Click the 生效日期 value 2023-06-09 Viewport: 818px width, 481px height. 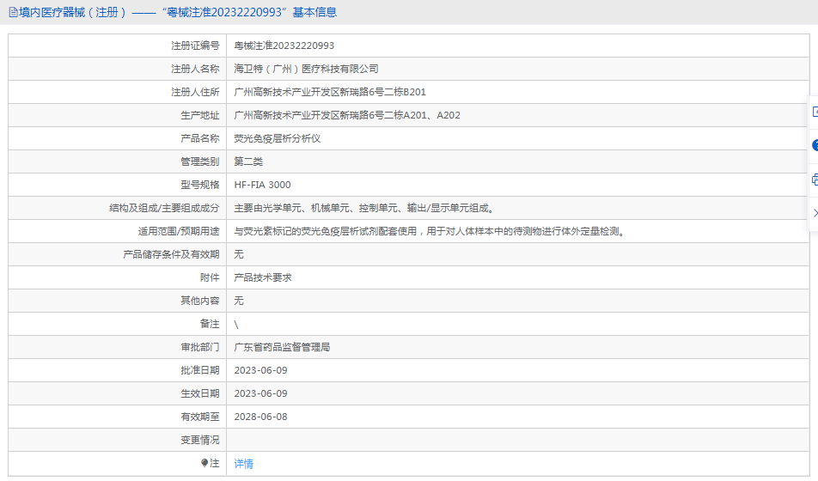coord(260,393)
